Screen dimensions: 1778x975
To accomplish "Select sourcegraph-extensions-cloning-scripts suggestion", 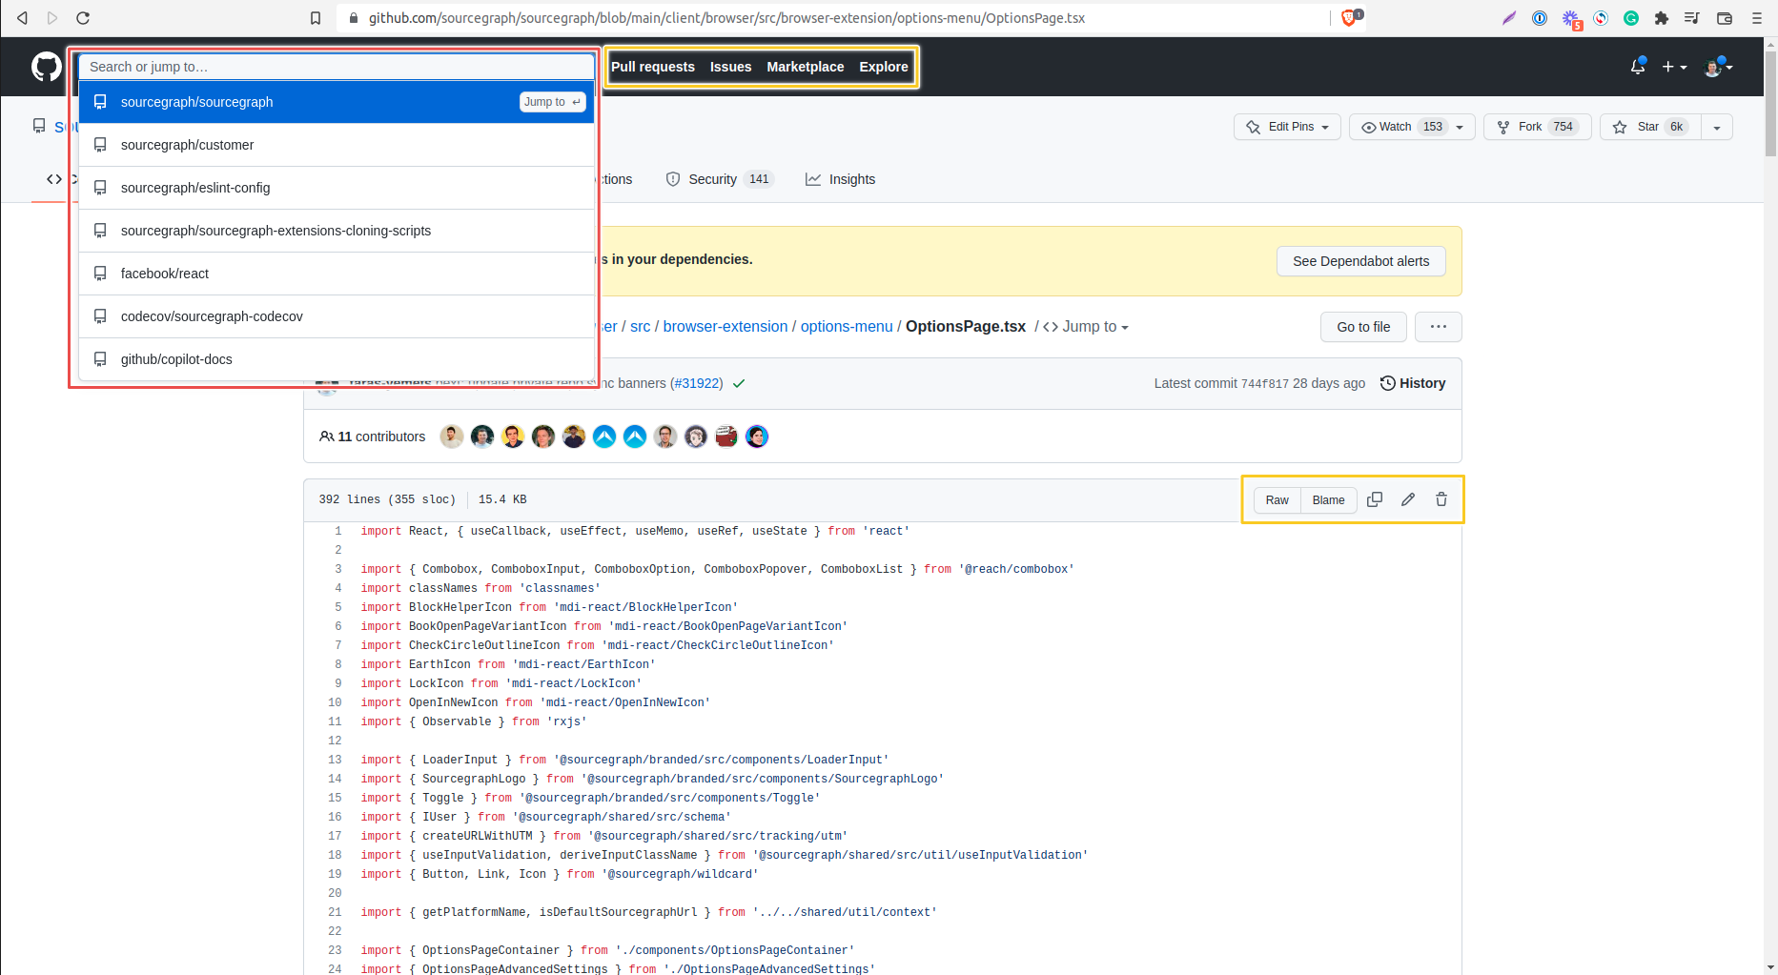I will [x=337, y=231].
